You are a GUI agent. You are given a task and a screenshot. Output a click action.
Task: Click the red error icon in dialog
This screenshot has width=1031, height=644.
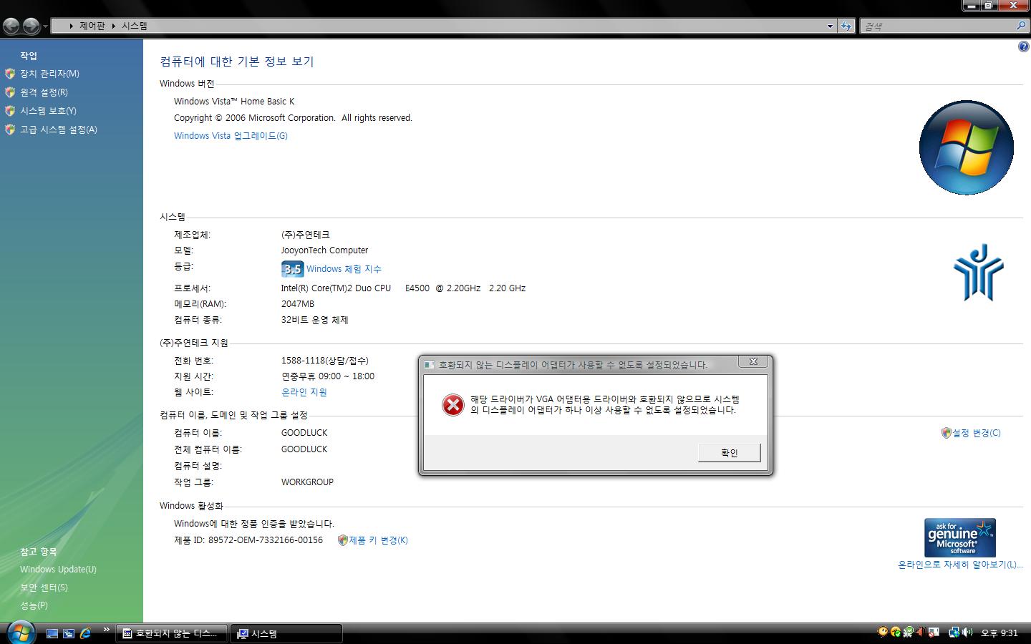[x=452, y=405]
